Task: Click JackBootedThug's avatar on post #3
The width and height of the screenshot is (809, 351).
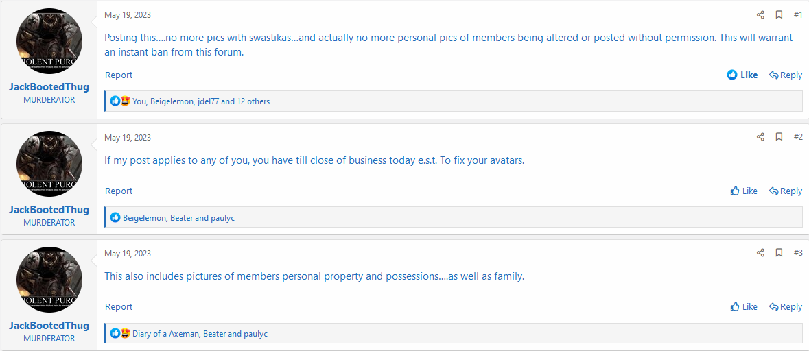Action: click(x=49, y=279)
